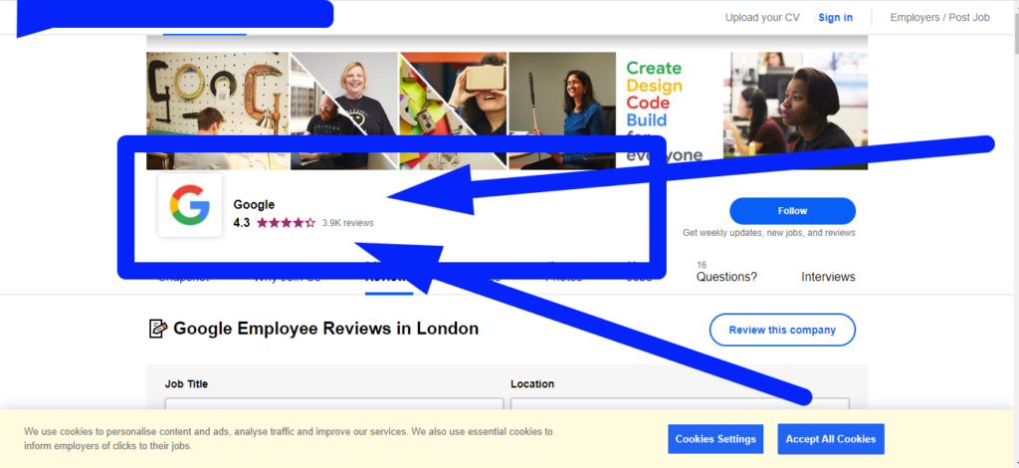Switch to the Interviews tab

coord(828,276)
